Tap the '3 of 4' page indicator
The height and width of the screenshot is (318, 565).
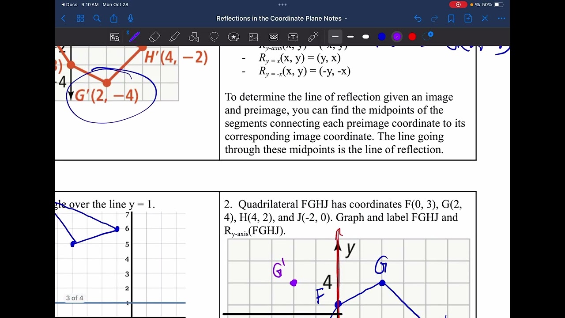75,298
